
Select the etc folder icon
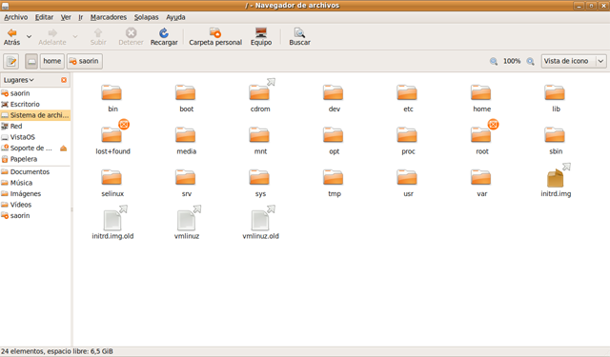(407, 93)
